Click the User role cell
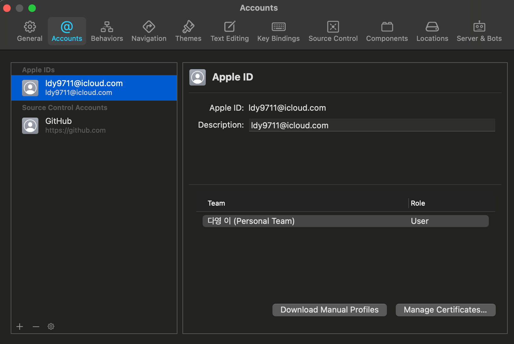 [420, 221]
